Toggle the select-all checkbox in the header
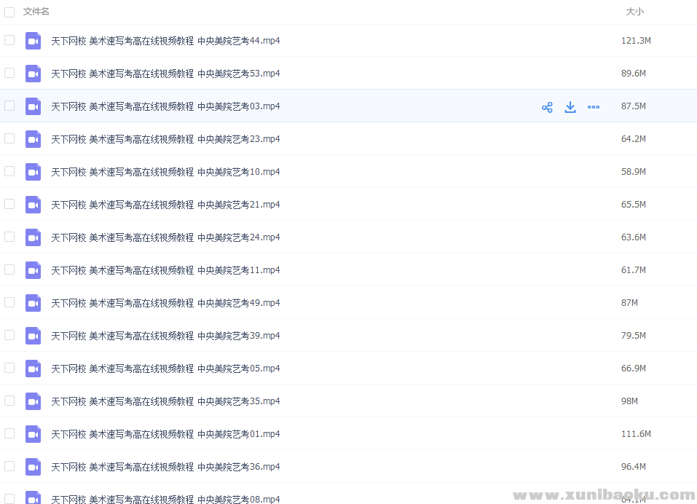 click(9, 12)
